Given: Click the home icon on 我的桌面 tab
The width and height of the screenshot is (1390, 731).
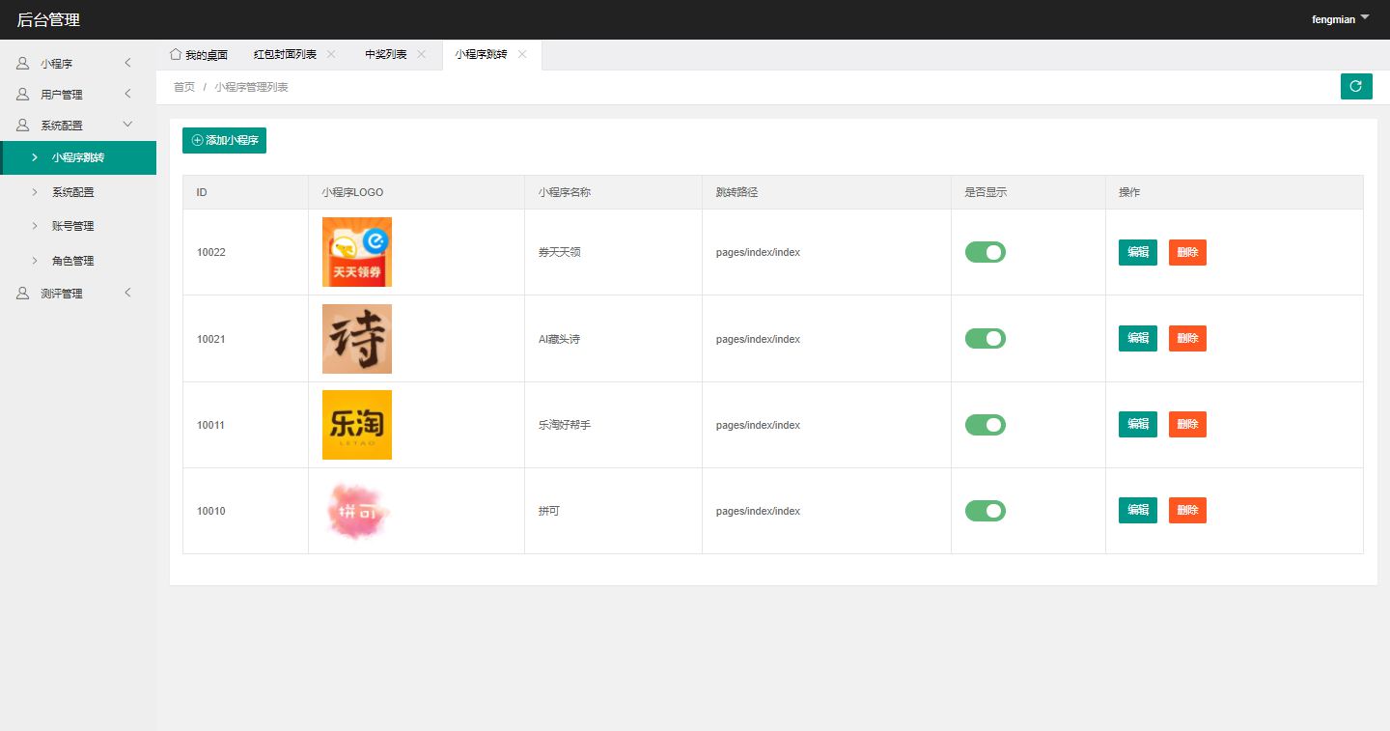Looking at the screenshot, I should pos(175,54).
